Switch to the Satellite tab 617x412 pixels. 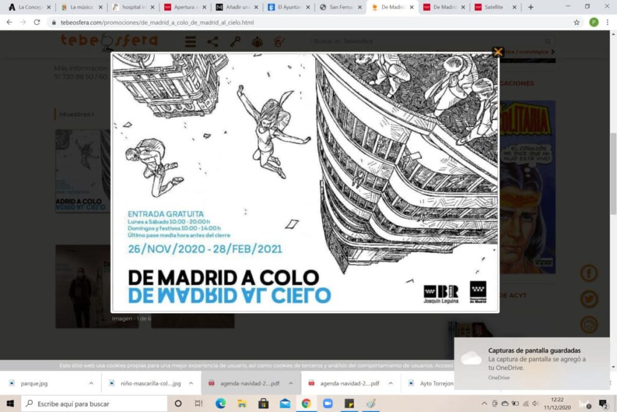[495, 7]
